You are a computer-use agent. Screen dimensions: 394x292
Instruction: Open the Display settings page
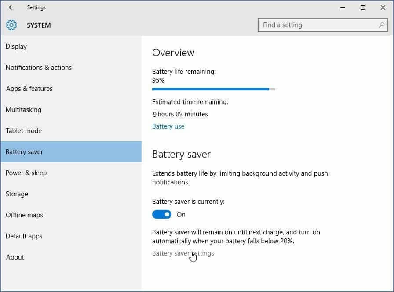[16, 47]
